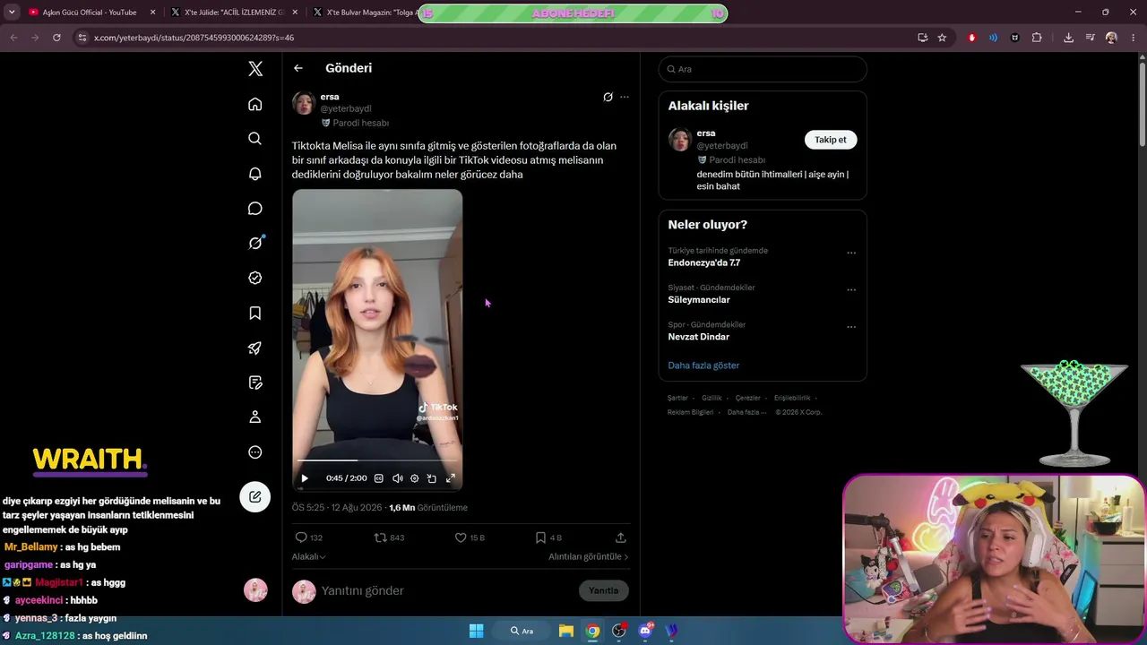Open the Windows Start menu
The height and width of the screenshot is (645, 1147).
pyautogui.click(x=476, y=631)
